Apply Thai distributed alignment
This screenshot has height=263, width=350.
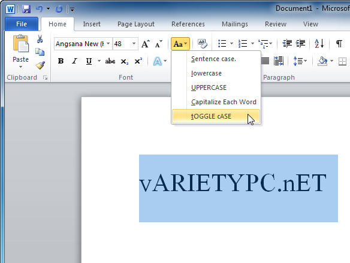(278, 61)
